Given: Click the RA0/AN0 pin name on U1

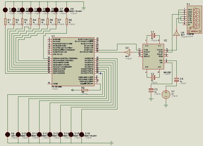Looking at the screenshot, I should 57,39.
